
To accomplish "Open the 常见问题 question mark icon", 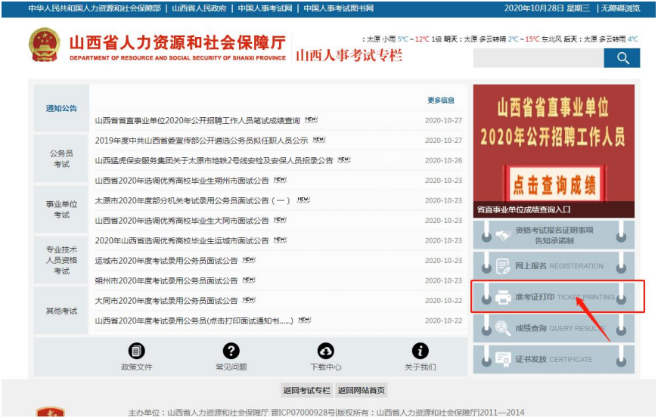I will point(231,351).
